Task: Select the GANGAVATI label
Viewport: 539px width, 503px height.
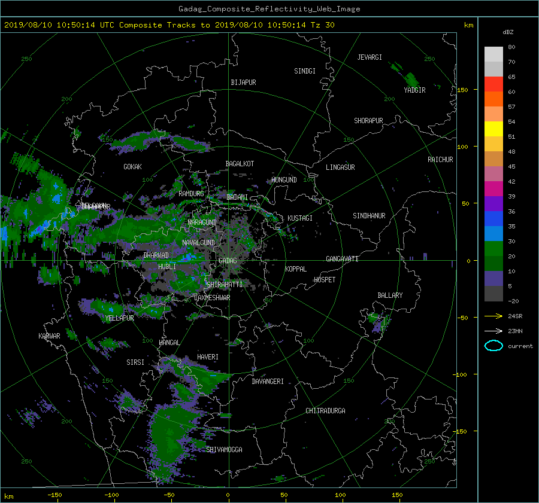Action: pos(342,259)
